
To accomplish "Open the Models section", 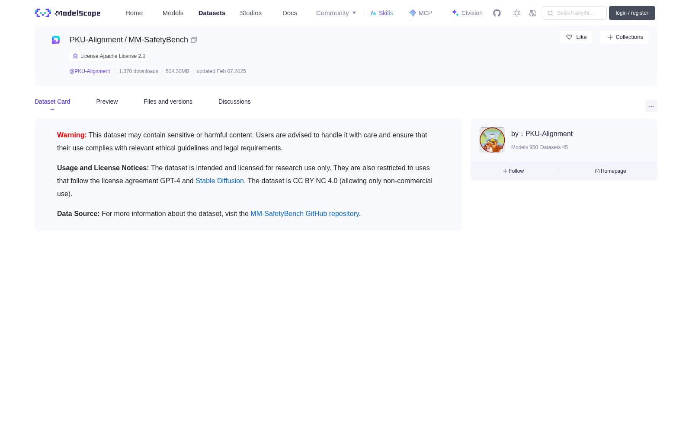I will [x=173, y=13].
